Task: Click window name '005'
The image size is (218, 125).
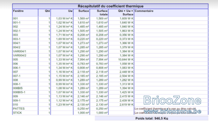Action: pos(15,60)
